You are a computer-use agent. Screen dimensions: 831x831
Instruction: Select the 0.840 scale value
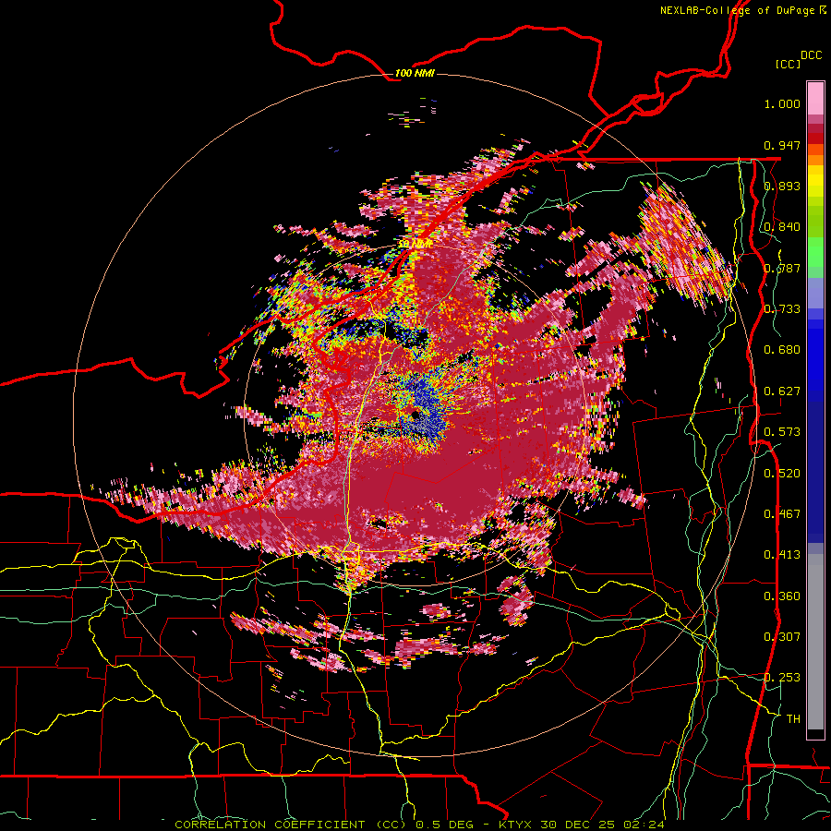(x=782, y=227)
